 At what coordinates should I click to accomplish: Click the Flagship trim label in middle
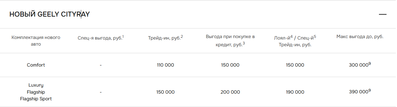coord(36,92)
